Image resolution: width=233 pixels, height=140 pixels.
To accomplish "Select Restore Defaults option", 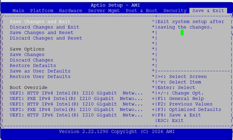I will pos(33,66).
